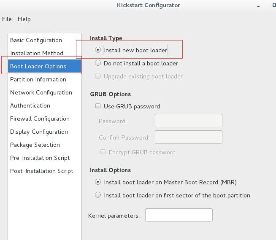Open the File menu

7,19
